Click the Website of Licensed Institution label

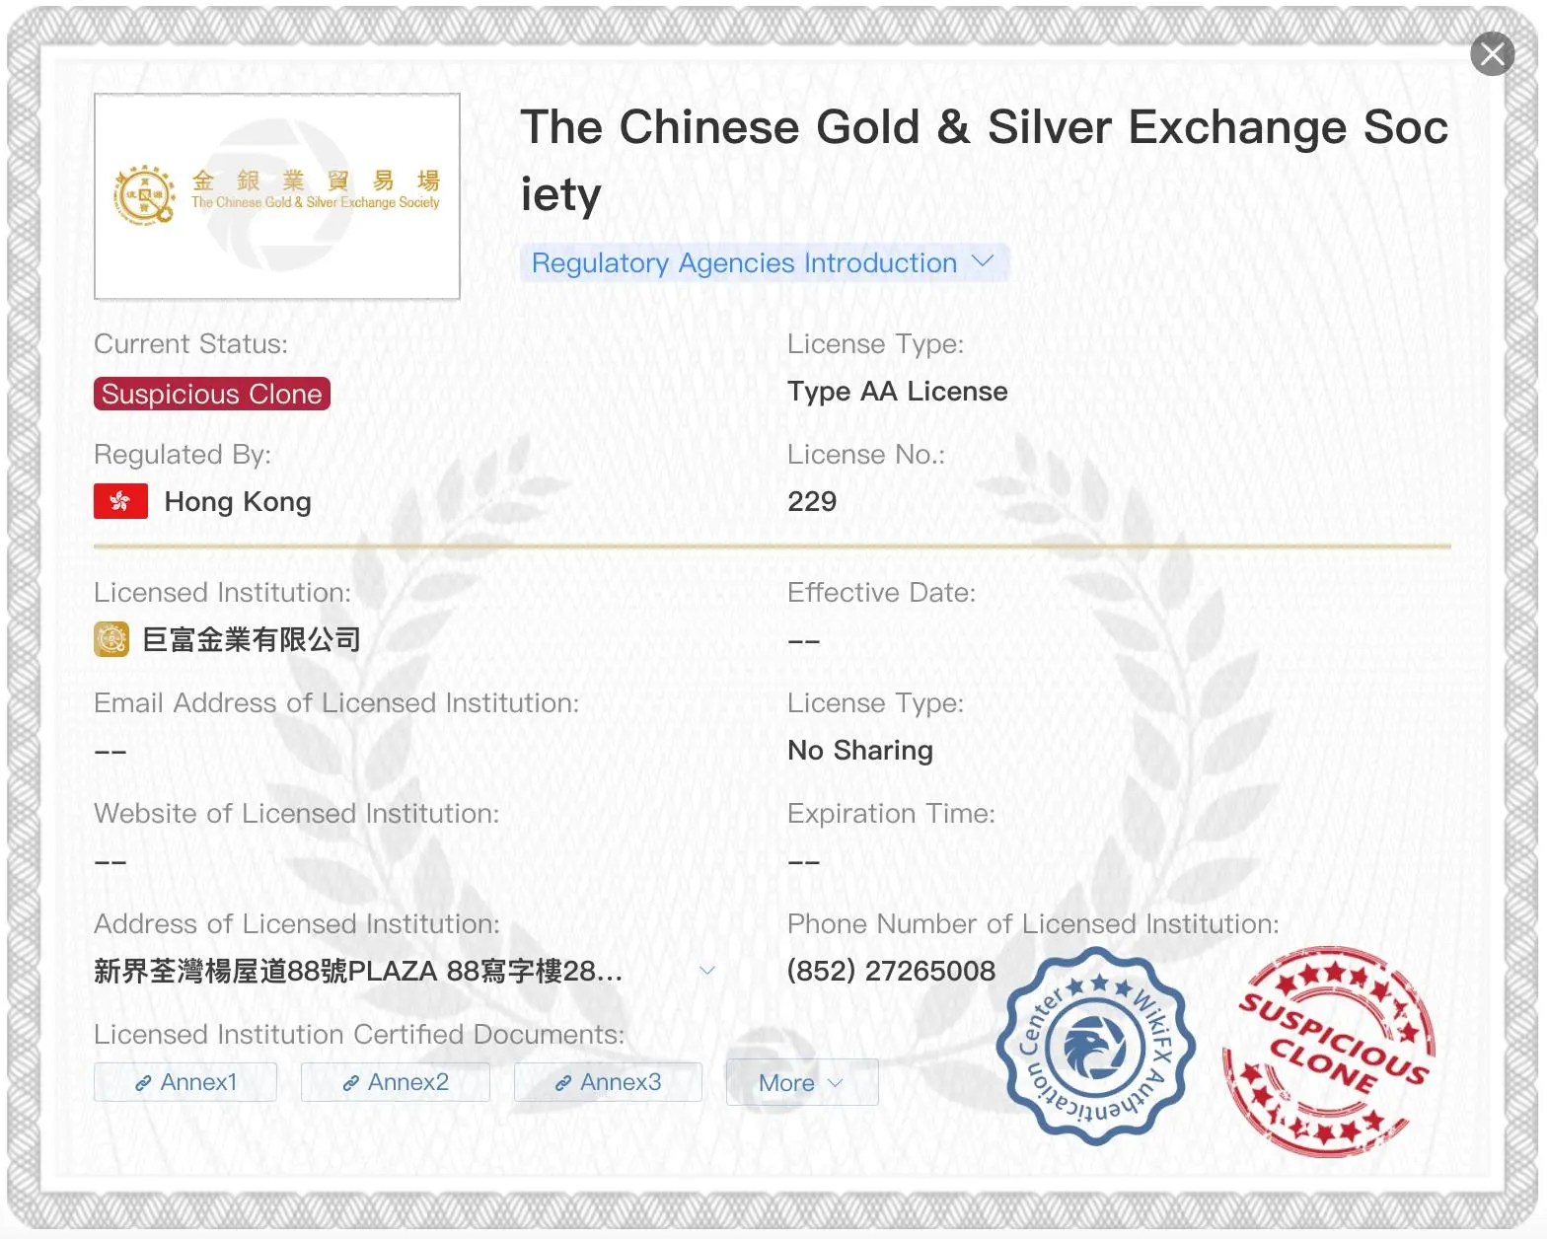297,814
